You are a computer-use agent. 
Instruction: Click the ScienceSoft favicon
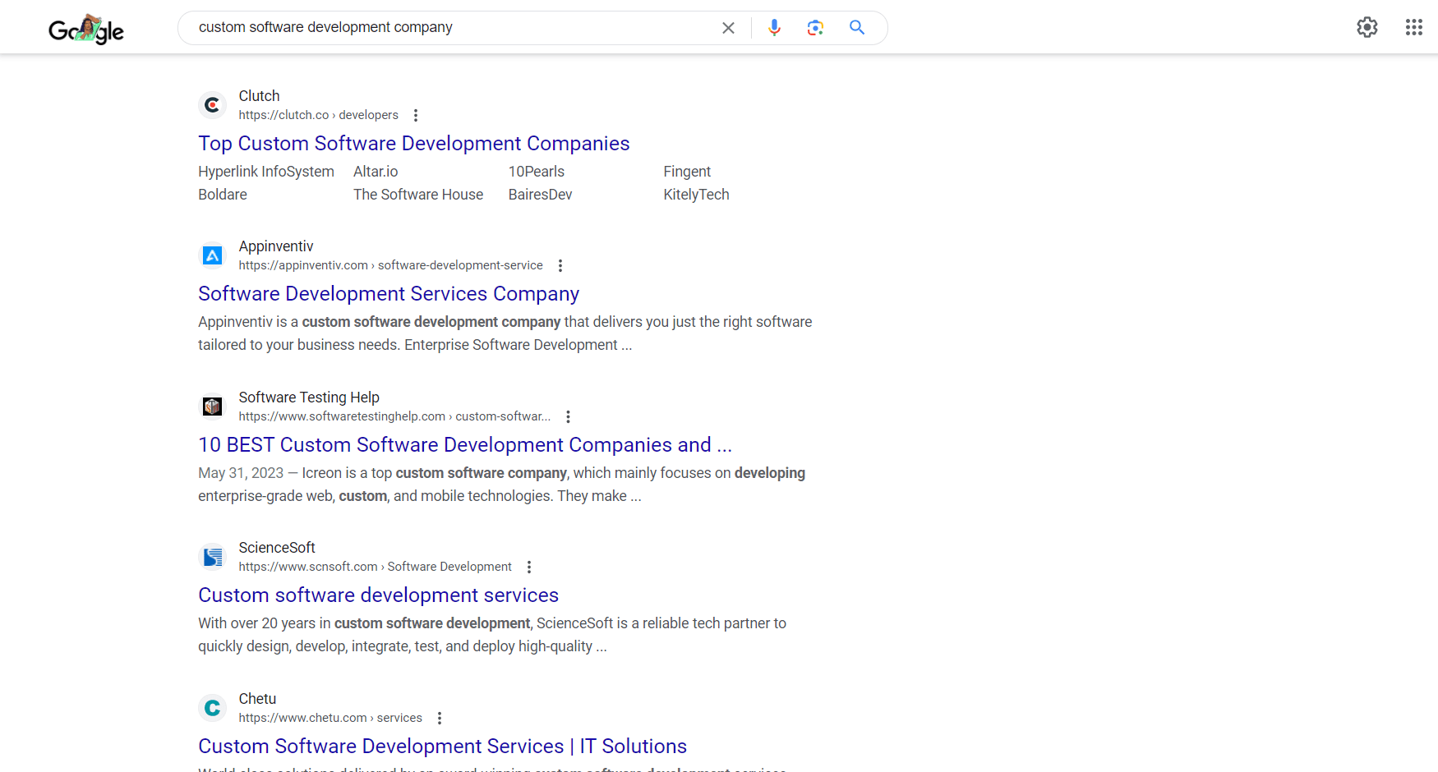tap(213, 557)
